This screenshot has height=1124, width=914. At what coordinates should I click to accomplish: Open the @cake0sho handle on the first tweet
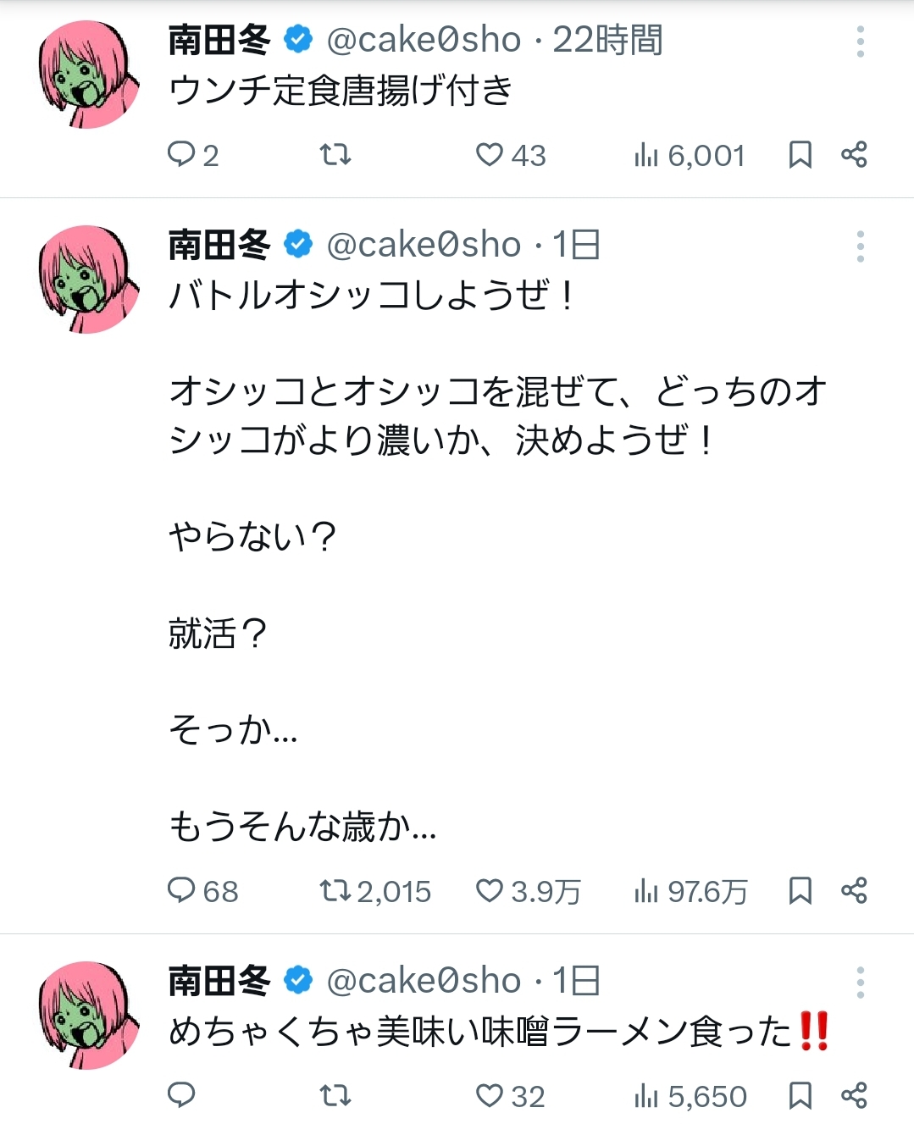(424, 40)
